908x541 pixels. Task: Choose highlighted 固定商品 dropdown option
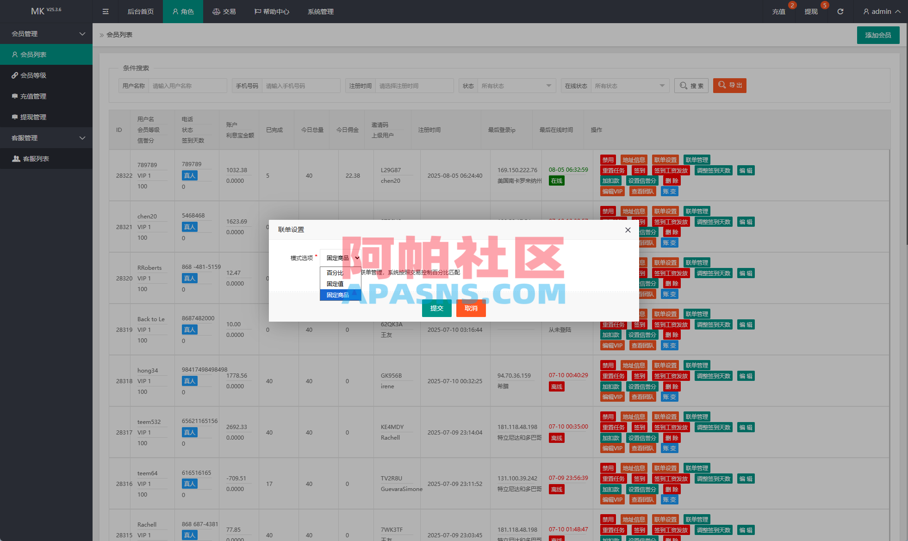point(338,295)
